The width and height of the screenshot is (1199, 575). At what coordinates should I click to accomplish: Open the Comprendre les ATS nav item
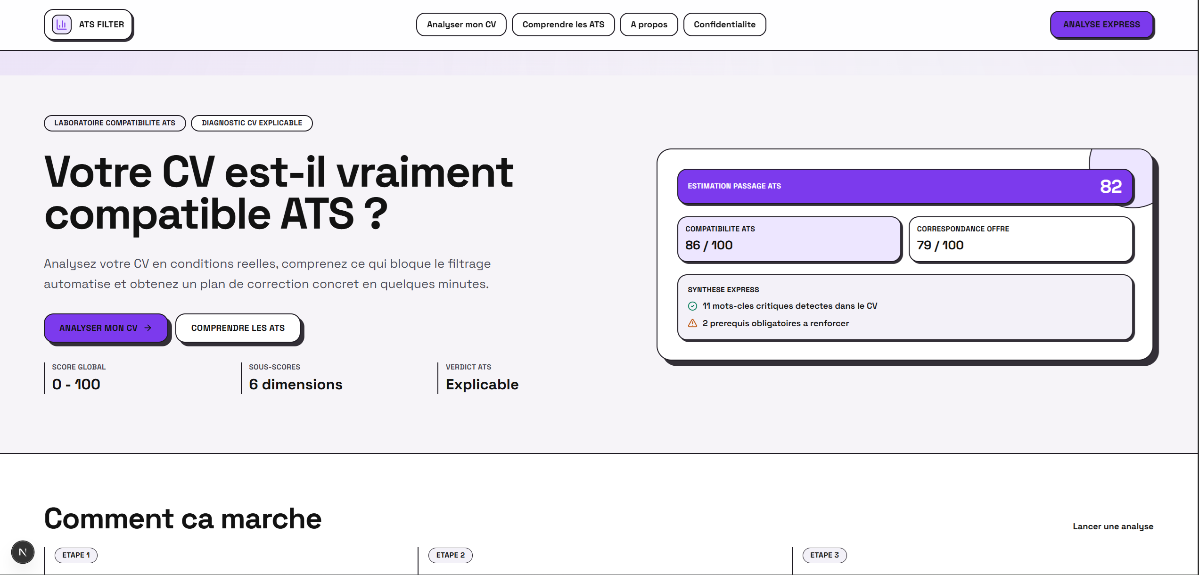point(563,25)
